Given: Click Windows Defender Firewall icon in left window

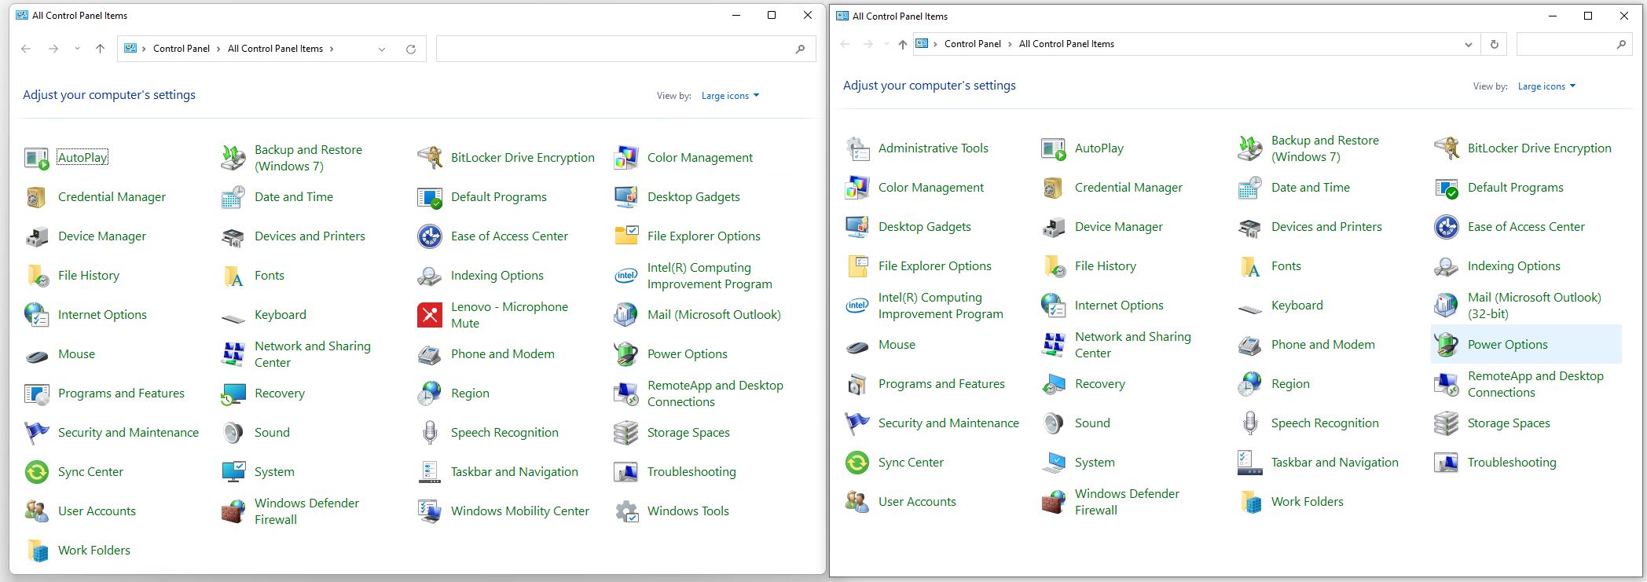Looking at the screenshot, I should click(233, 511).
